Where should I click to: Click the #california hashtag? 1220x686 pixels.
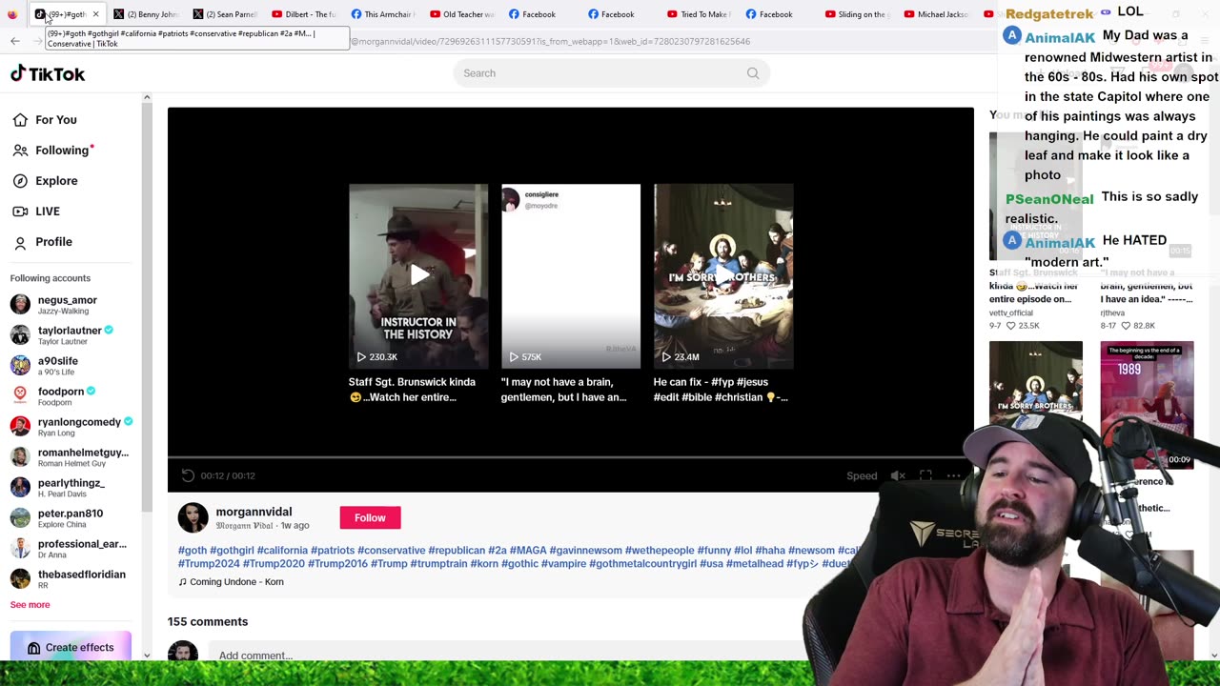tap(282, 550)
